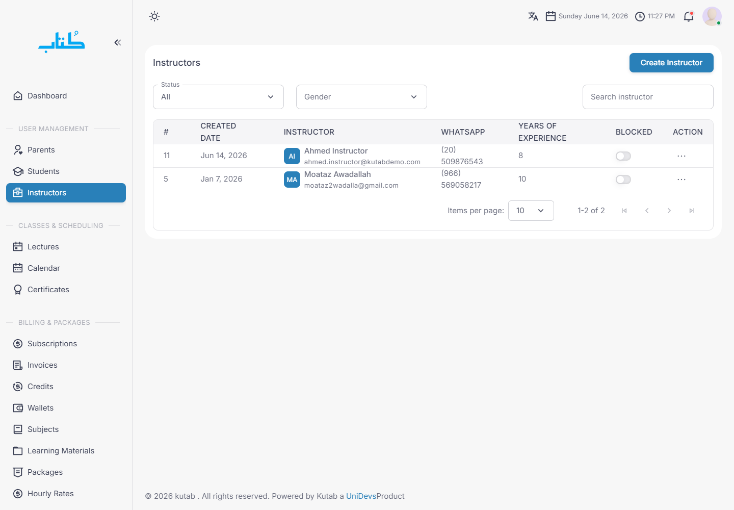Expand the Status filter dropdown
Viewport: 734px width, 510px height.
(x=218, y=97)
